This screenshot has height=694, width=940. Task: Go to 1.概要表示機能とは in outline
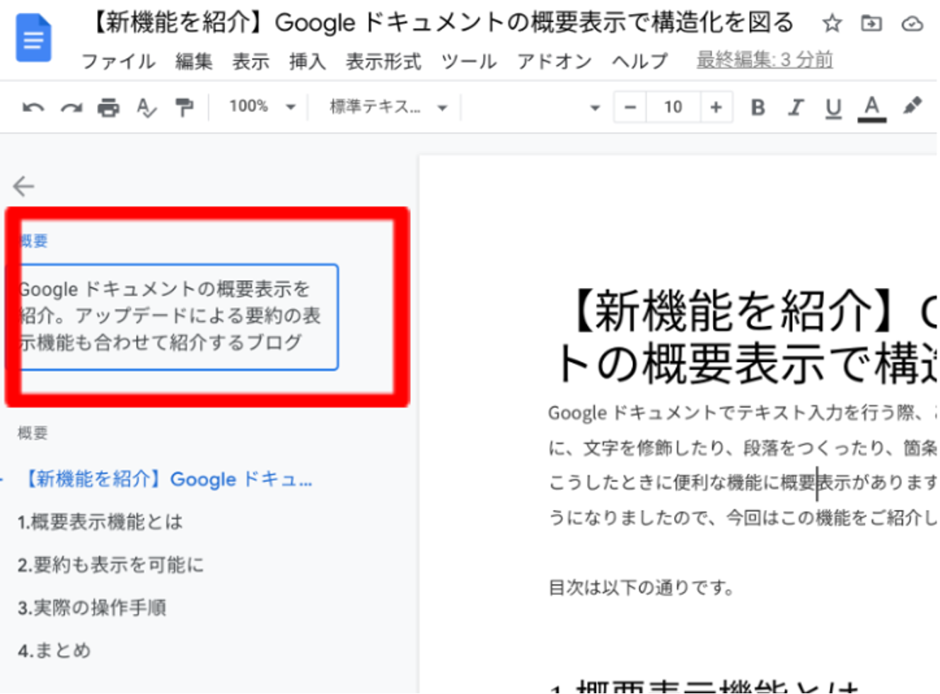pyautogui.click(x=100, y=522)
